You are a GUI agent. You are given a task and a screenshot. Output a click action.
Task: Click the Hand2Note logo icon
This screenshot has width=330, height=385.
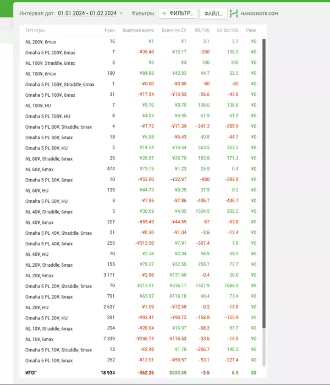pyautogui.click(x=234, y=13)
